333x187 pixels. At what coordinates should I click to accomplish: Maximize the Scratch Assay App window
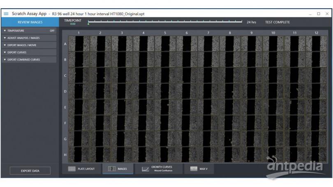pyautogui.click(x=319, y=14)
